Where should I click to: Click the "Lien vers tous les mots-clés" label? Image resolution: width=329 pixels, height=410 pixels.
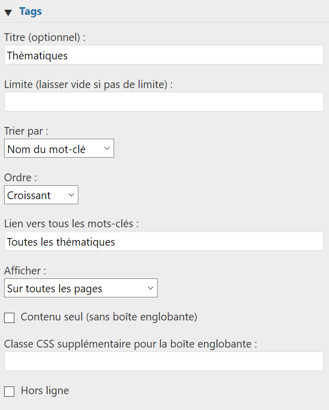pyautogui.click(x=72, y=224)
